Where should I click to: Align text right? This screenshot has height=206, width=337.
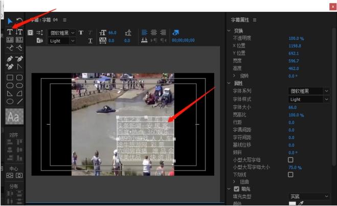(x=163, y=32)
